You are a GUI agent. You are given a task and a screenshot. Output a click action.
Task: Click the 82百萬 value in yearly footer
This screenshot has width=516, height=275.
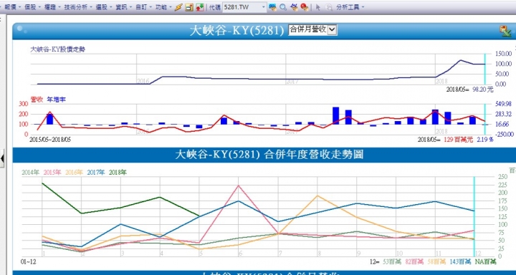(x=415, y=262)
